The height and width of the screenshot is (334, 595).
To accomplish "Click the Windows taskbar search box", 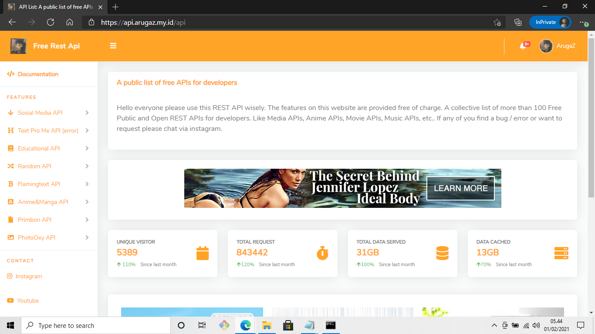I will pyautogui.click(x=96, y=325).
